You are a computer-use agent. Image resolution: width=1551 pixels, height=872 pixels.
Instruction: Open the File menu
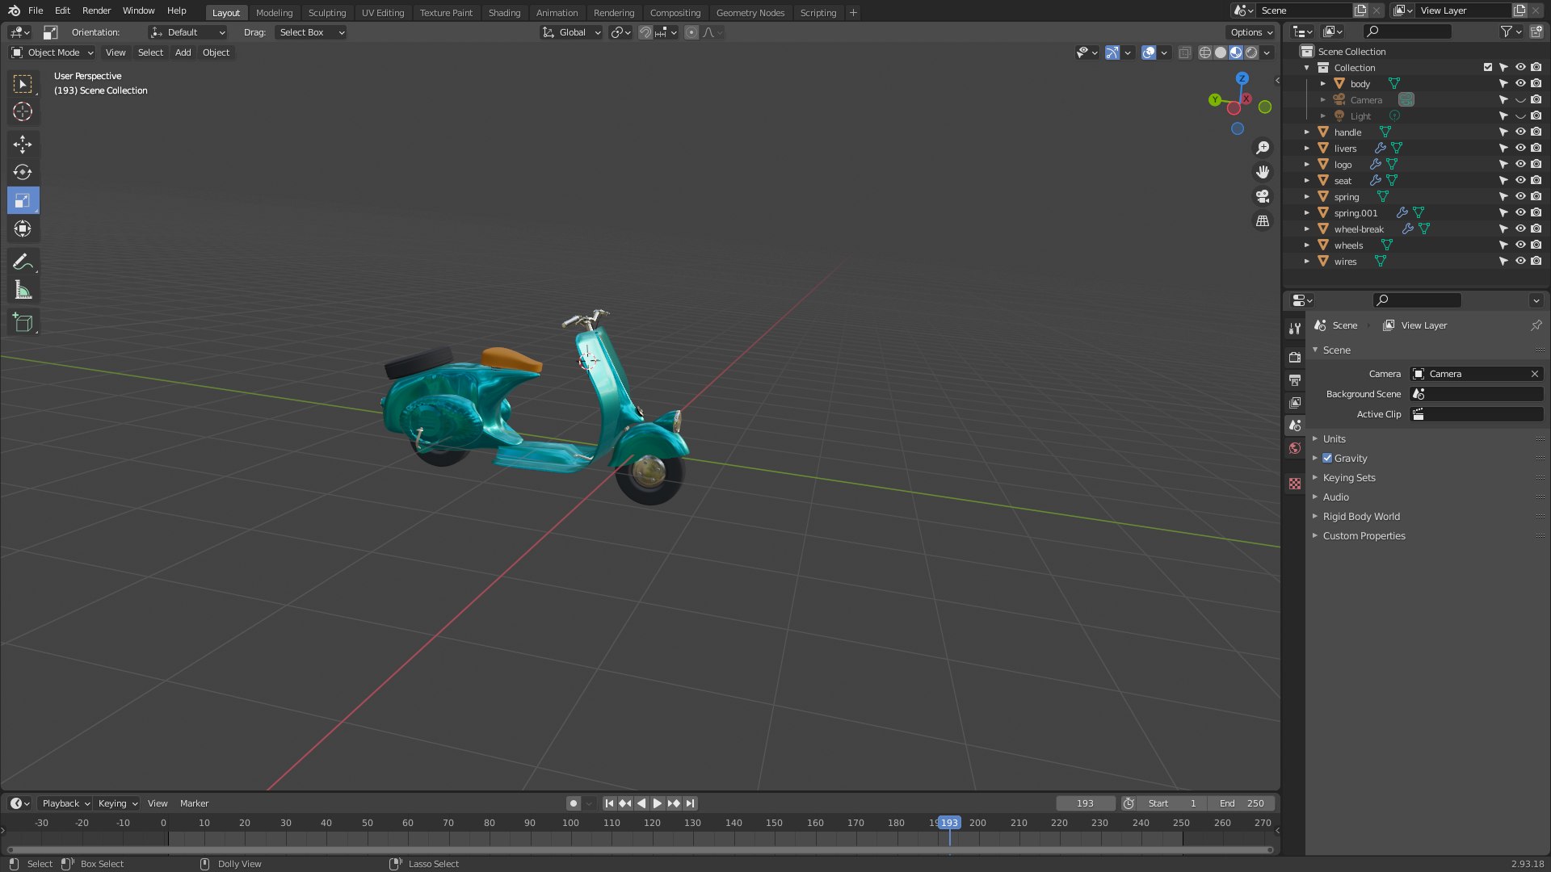36,10
